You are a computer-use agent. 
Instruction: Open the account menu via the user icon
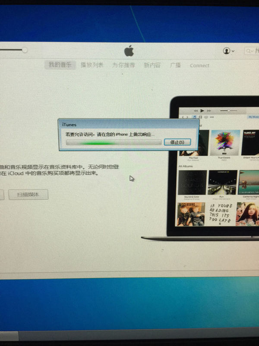(228, 51)
